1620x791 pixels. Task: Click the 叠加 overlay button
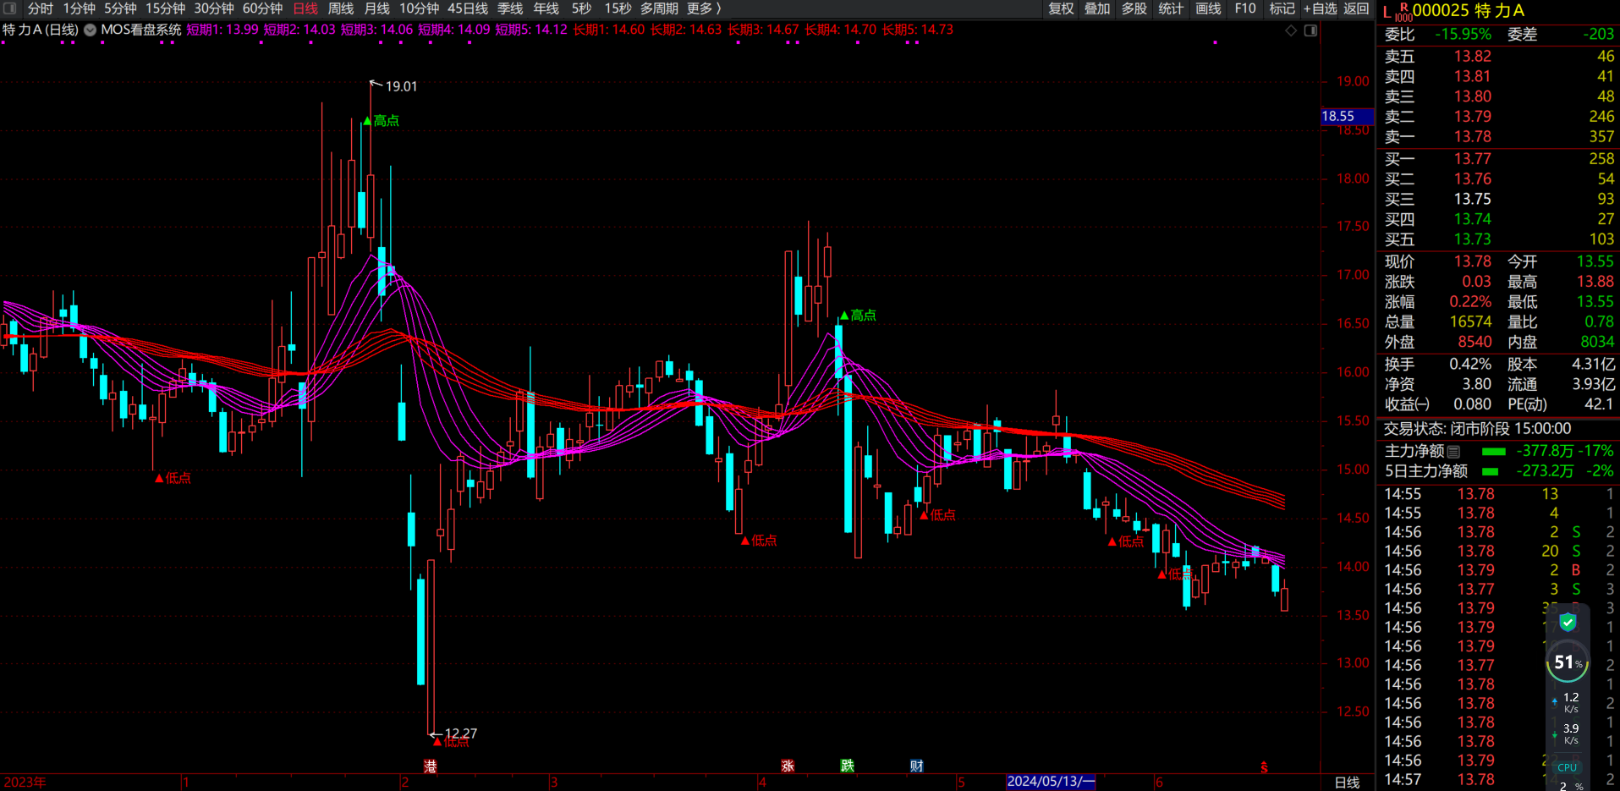[1097, 8]
